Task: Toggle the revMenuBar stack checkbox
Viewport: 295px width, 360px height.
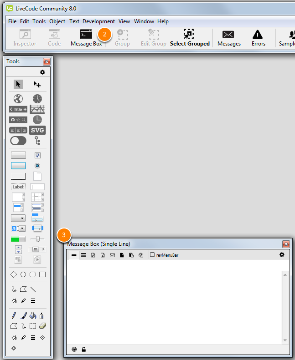Action: tap(152, 254)
